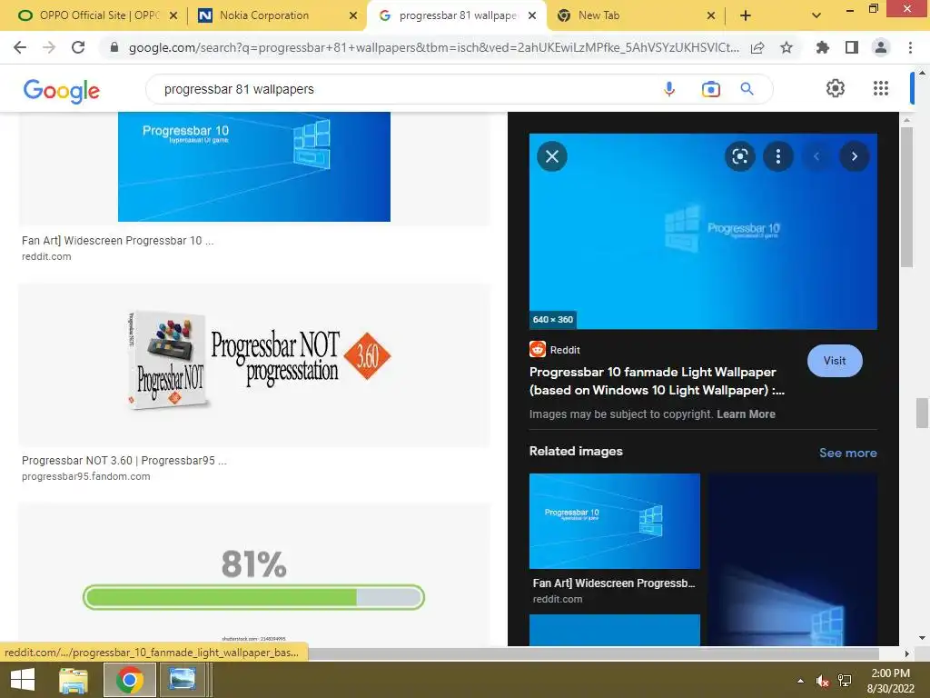Click the horizontal scrollbar right arrow
The width and height of the screenshot is (930, 698).
pos(906,653)
